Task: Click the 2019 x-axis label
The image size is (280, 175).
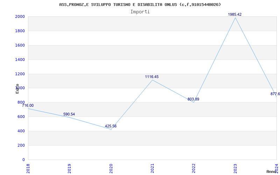Action: point(69,168)
